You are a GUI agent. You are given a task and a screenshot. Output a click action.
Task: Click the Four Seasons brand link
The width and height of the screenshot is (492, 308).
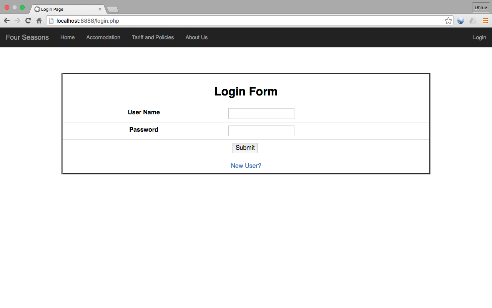pos(27,37)
